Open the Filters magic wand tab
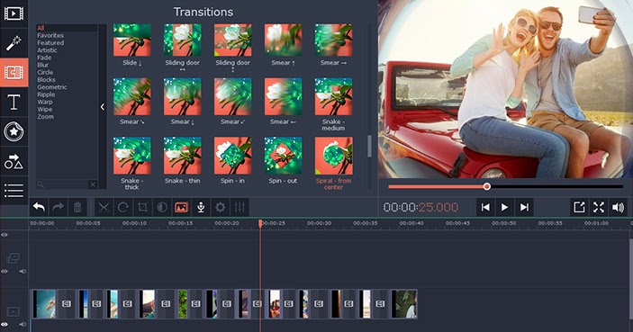The image size is (633, 332). click(x=14, y=43)
